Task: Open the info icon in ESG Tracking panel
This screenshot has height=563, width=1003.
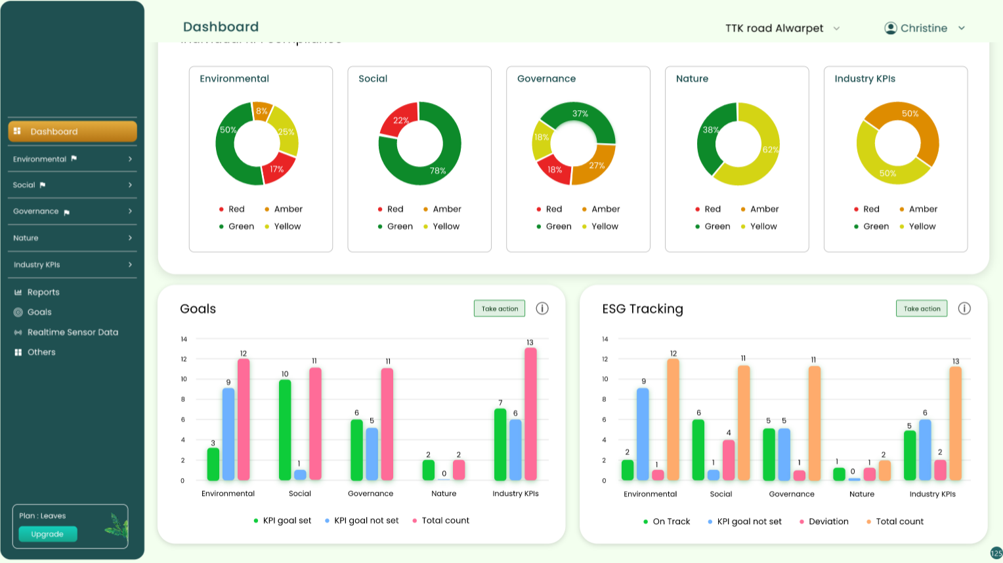Action: pos(964,308)
